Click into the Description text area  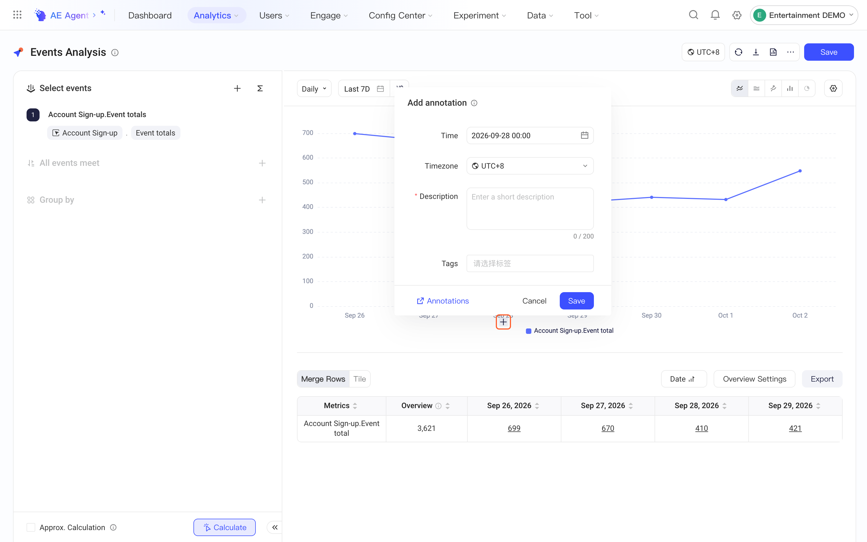tap(530, 209)
